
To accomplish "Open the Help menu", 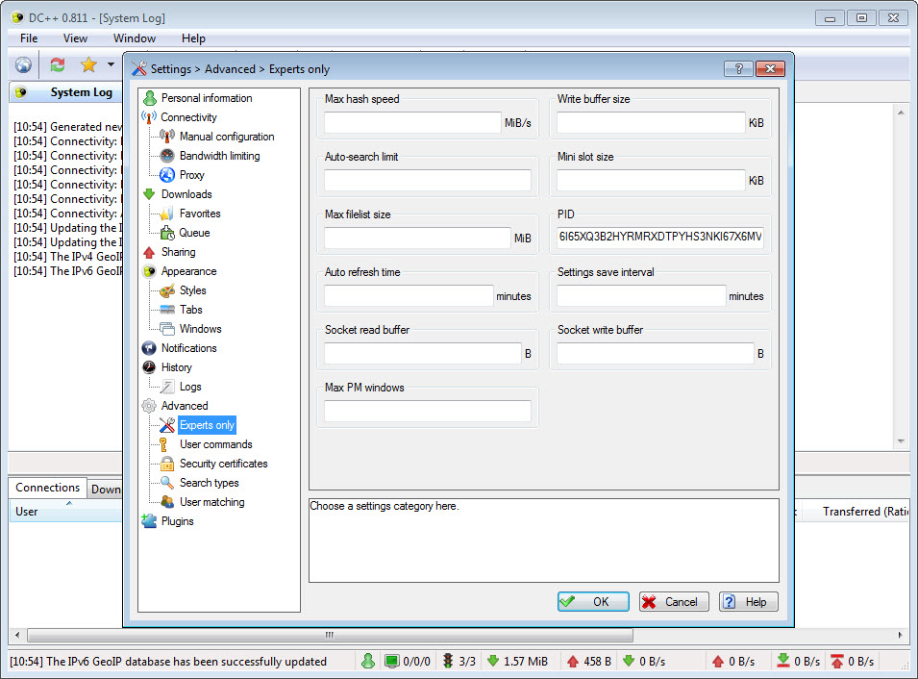I will click(193, 38).
